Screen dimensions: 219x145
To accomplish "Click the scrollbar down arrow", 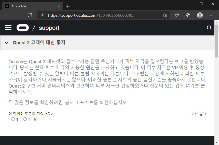I will pos(217,142).
